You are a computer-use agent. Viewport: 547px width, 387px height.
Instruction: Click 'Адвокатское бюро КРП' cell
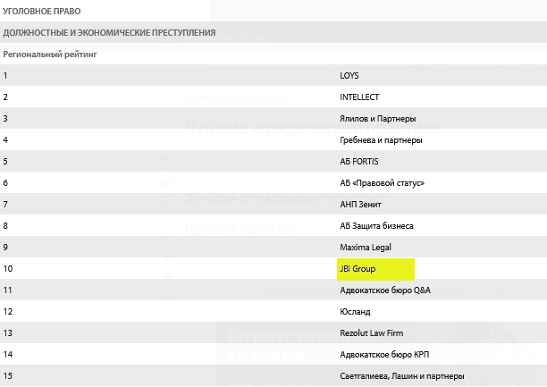[x=384, y=355]
